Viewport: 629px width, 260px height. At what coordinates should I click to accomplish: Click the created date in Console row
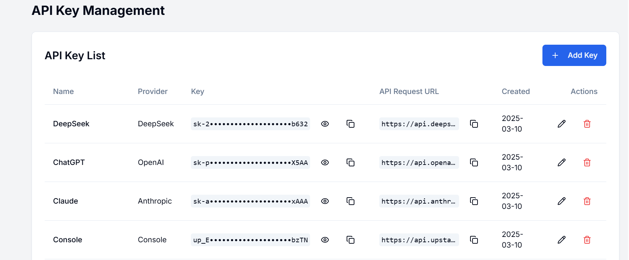(512, 240)
